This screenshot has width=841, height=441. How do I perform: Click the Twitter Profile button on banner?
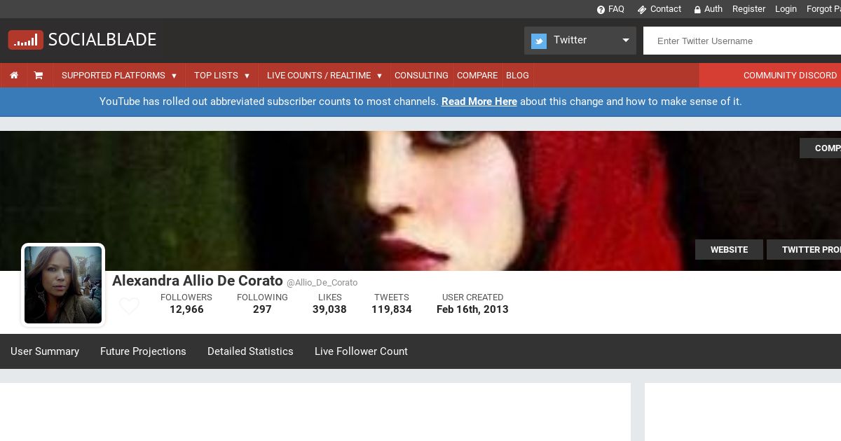[x=804, y=250]
